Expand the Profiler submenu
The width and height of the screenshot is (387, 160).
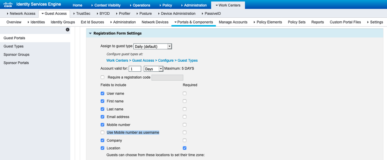(x=123, y=13)
